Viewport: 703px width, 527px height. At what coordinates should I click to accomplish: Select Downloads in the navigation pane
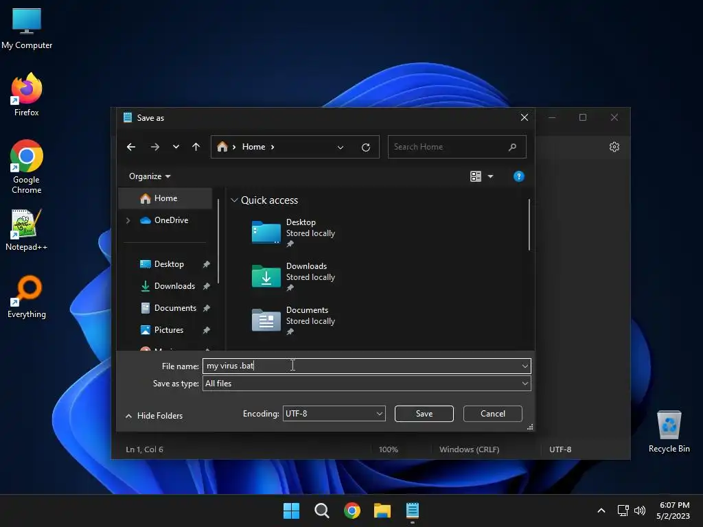pos(174,286)
